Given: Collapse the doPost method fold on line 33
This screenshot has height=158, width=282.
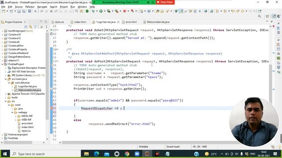Looking at the screenshot, I should click(58, 61).
